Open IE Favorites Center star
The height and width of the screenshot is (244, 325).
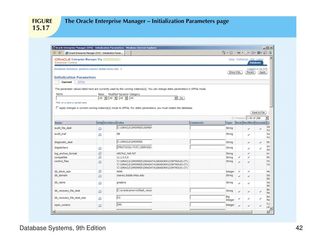tap(55, 53)
